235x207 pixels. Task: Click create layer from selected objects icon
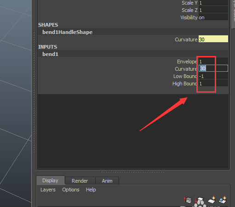pyautogui.click(x=223, y=200)
